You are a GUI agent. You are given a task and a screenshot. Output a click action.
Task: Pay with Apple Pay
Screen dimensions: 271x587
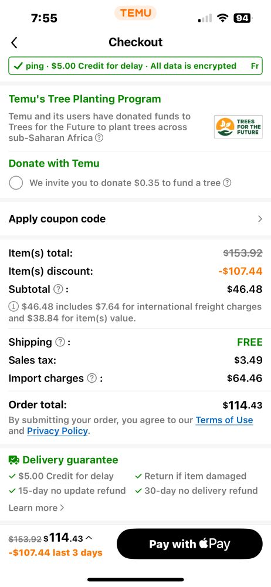190,544
